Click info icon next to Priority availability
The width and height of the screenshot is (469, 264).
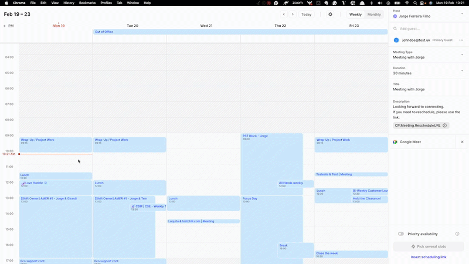457,233
